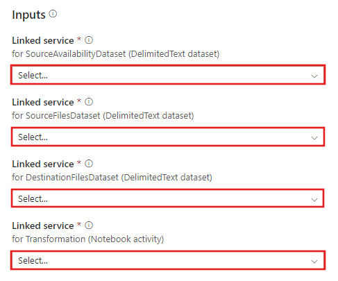The width and height of the screenshot is (338, 281).
Task: Open the SourceAvailabilityDataset linked service dropdown
Action: (168, 75)
